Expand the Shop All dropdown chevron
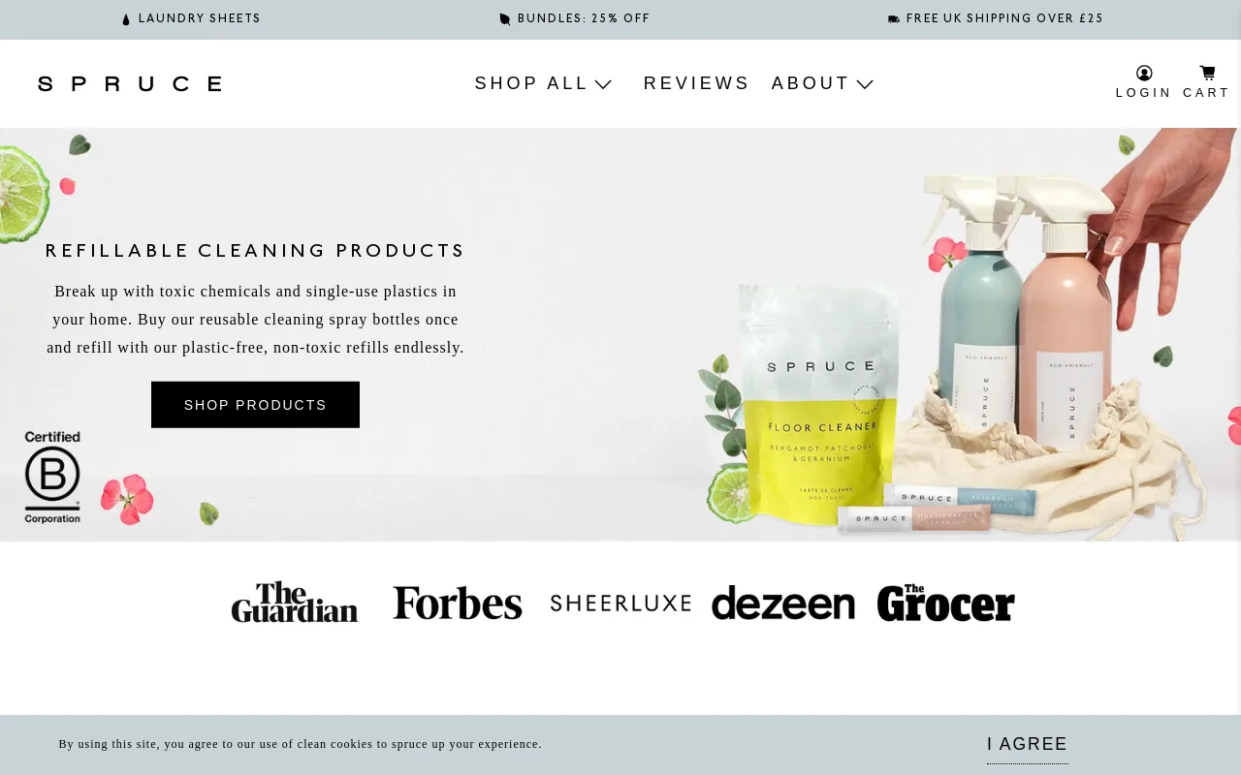Image resolution: width=1241 pixels, height=775 pixels. coord(603,84)
